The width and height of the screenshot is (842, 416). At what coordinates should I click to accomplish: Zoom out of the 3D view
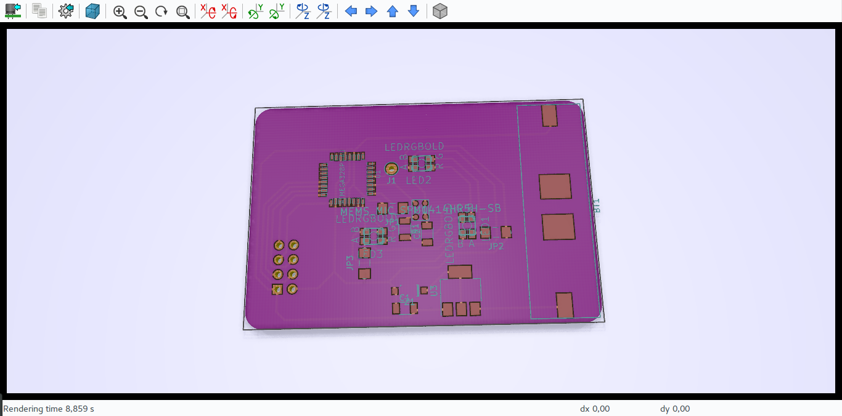point(141,10)
